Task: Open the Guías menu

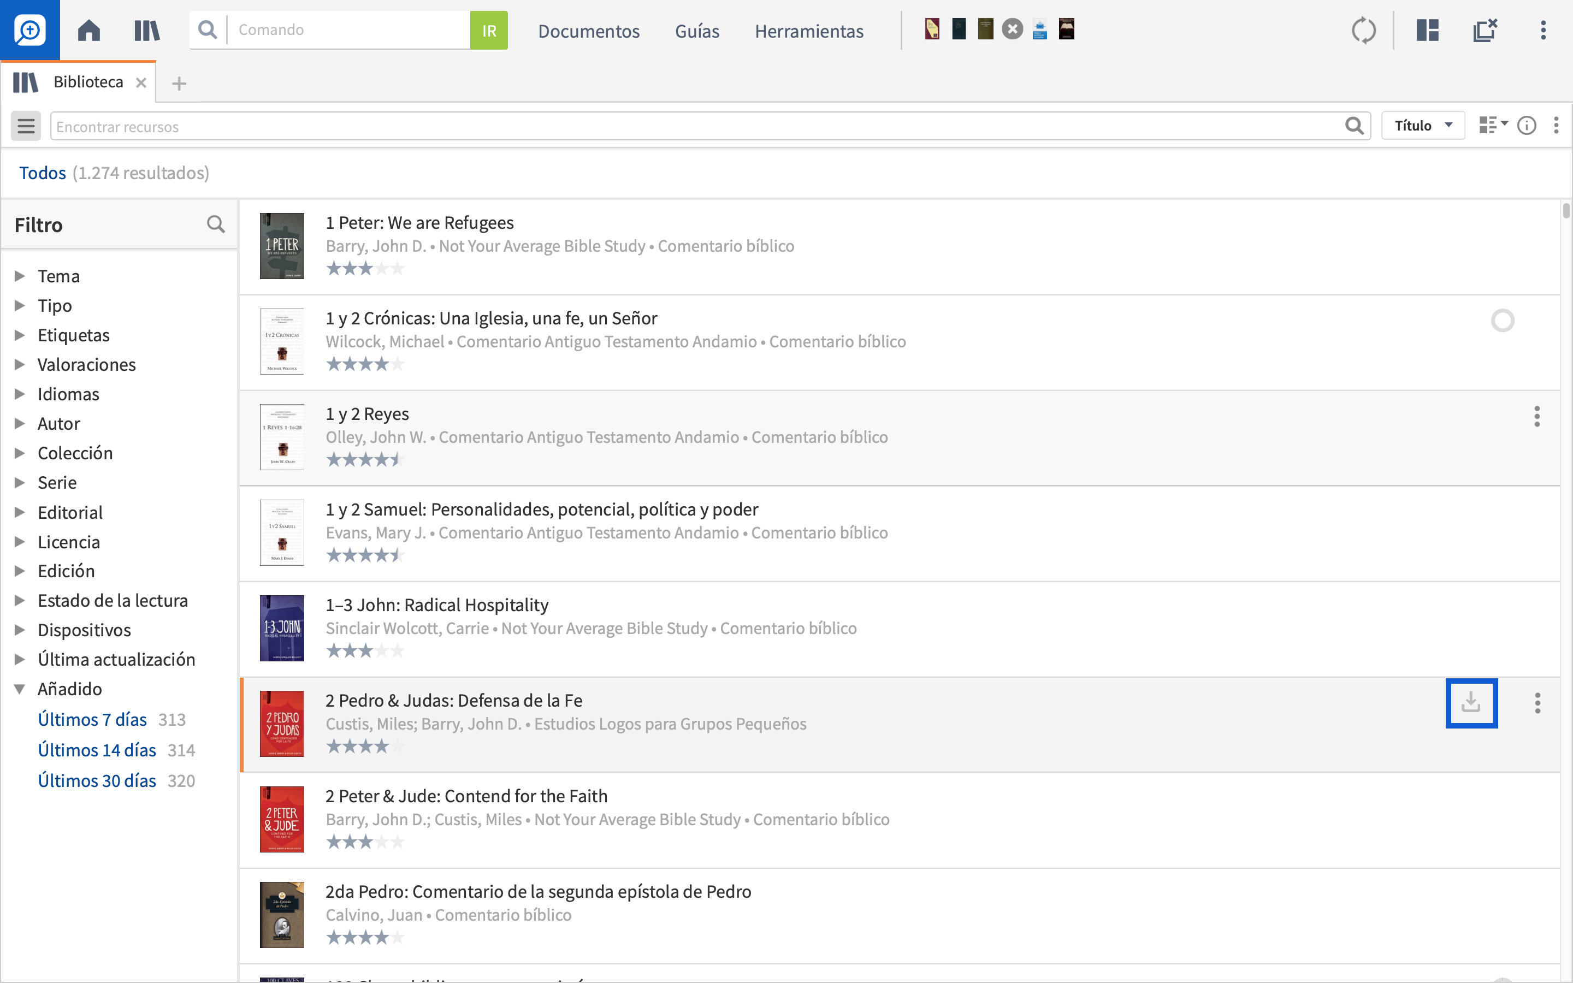Action: pyautogui.click(x=697, y=31)
